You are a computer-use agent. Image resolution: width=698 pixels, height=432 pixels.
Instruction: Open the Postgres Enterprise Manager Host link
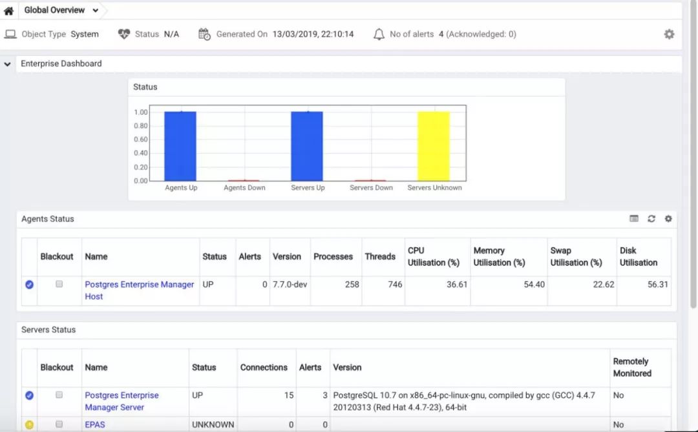(140, 290)
